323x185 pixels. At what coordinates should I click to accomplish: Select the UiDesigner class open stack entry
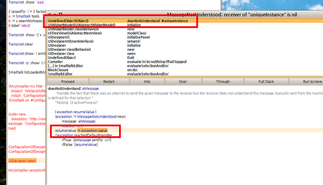pyautogui.click(x=61, y=54)
